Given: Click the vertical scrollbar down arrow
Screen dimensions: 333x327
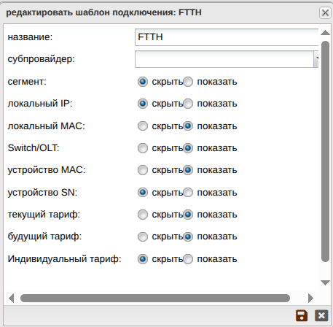Looking at the screenshot, I should point(325,282).
